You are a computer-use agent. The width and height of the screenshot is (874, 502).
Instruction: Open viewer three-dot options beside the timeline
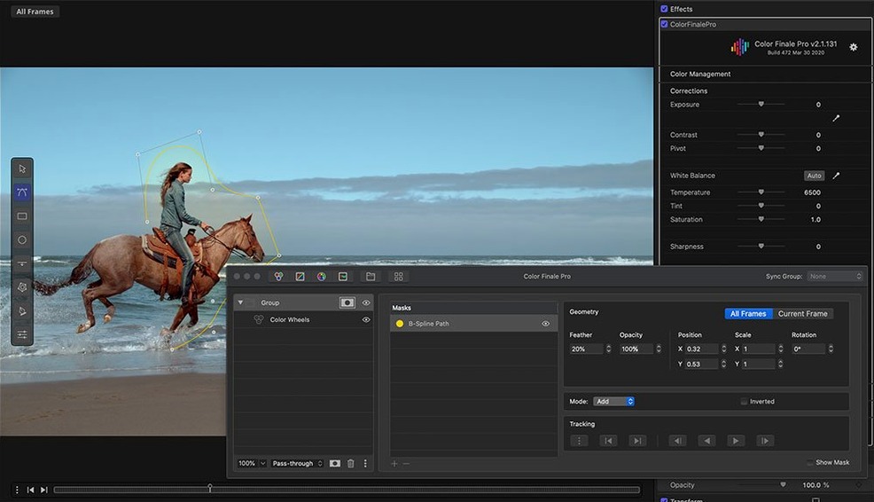click(17, 490)
